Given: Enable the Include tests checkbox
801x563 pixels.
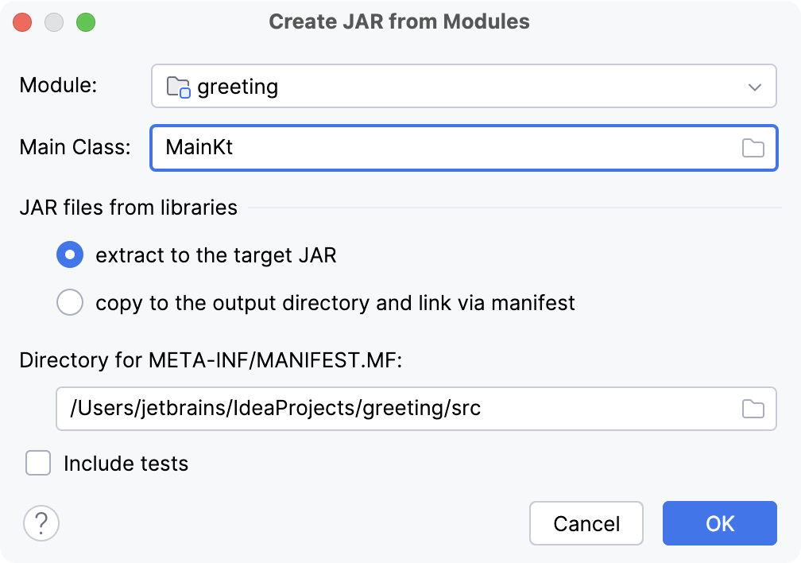Looking at the screenshot, I should (x=37, y=463).
